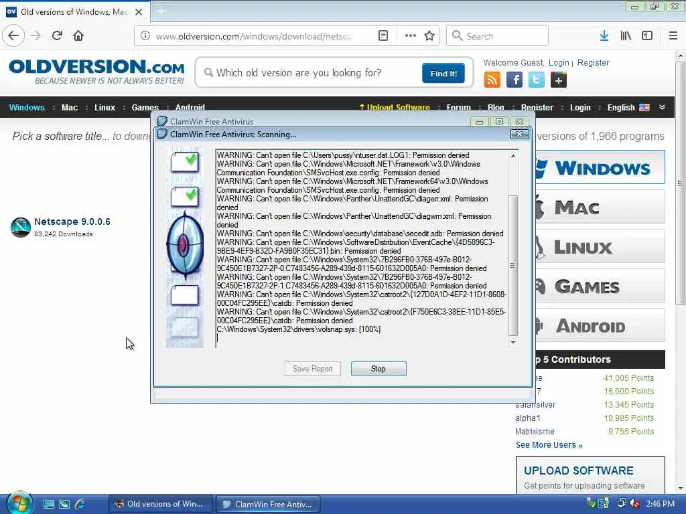
Task: Toggle reader view icon in address bar
Action: coord(383,36)
